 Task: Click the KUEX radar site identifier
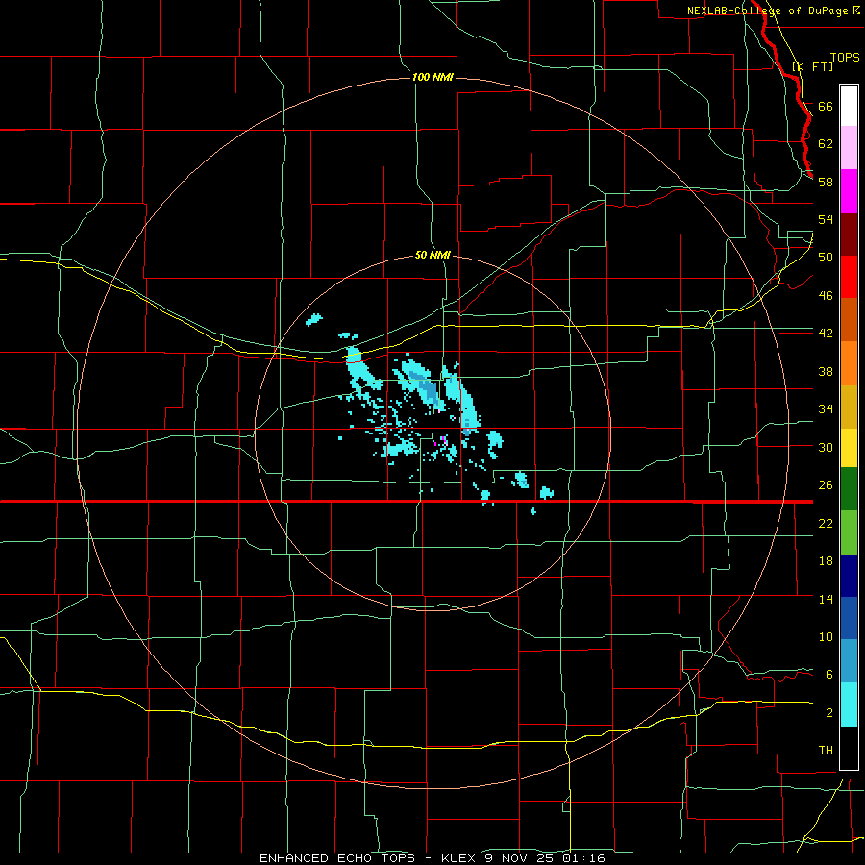click(459, 858)
